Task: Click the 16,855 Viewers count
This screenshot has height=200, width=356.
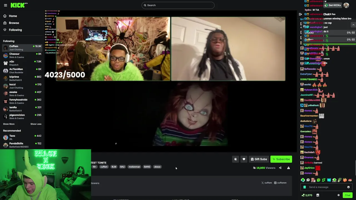Action: click(264, 168)
